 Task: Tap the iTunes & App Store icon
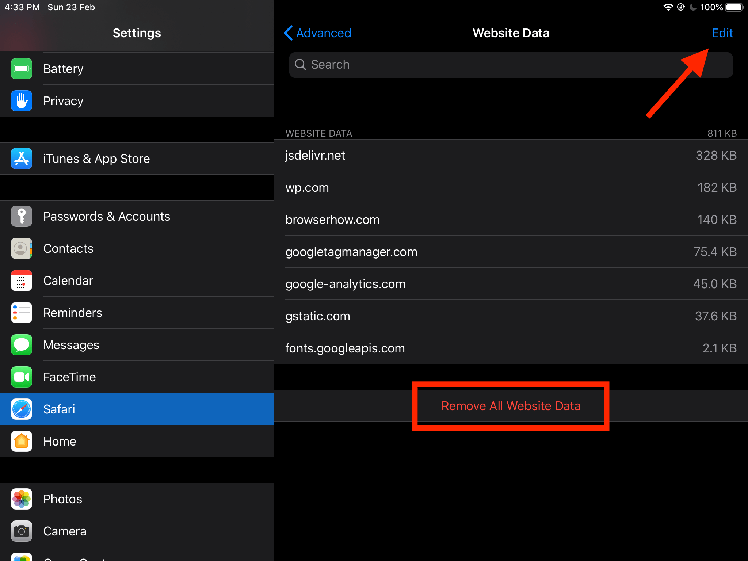pyautogui.click(x=21, y=159)
